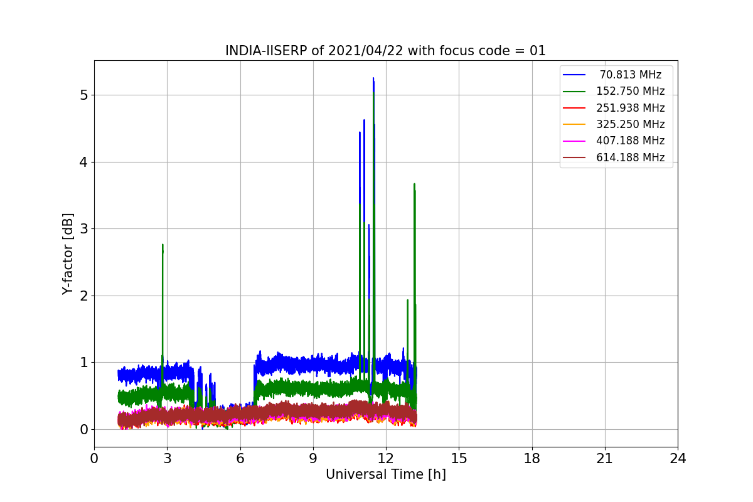Click x-axis tick label 24
753x502 pixels.
(678, 459)
